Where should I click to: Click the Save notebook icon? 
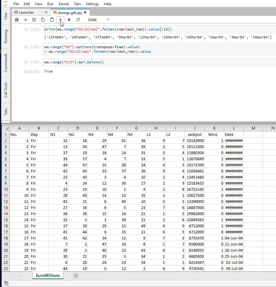click(x=17, y=20)
